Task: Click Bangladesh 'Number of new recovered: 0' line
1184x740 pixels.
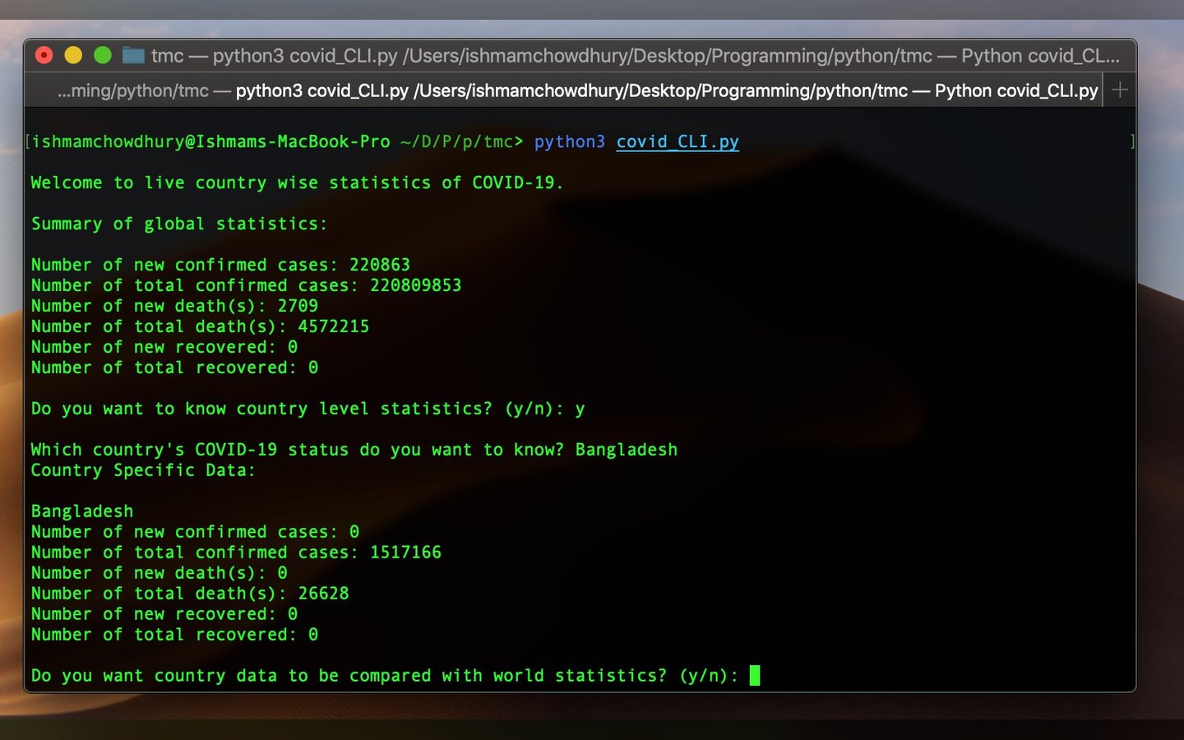Action: tap(164, 614)
